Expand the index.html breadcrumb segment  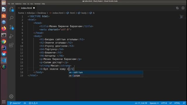click(x=56, y=13)
